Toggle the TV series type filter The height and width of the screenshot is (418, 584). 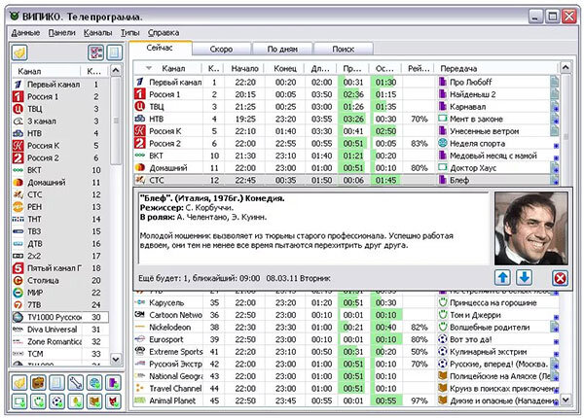19,401
